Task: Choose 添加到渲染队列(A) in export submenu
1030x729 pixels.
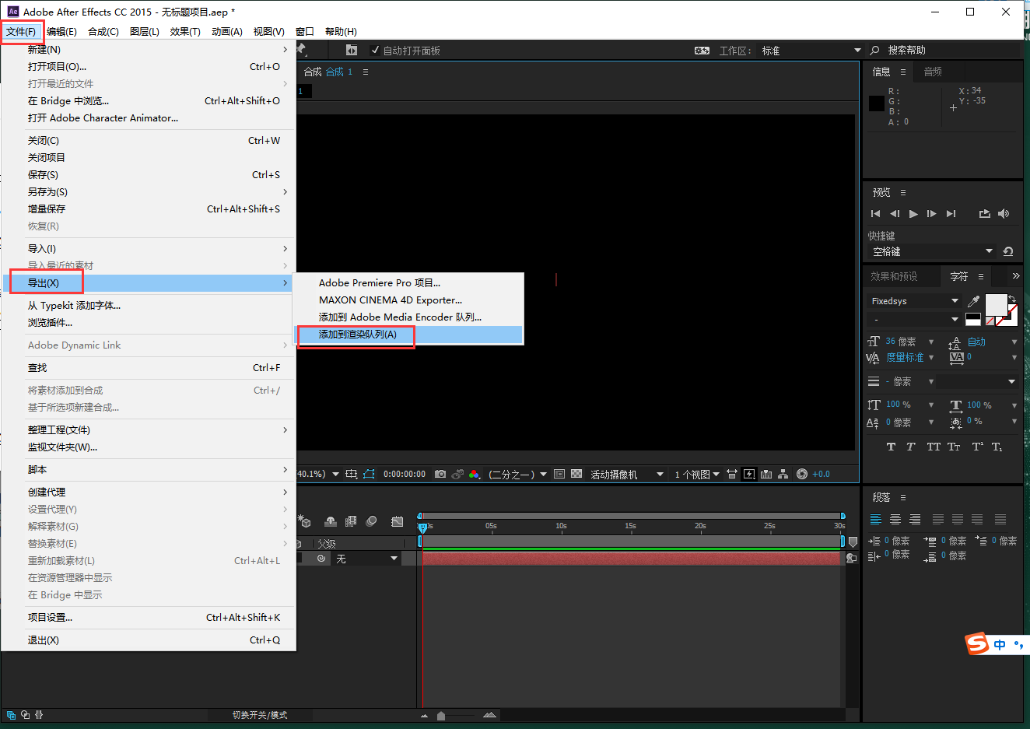Action: pos(358,335)
